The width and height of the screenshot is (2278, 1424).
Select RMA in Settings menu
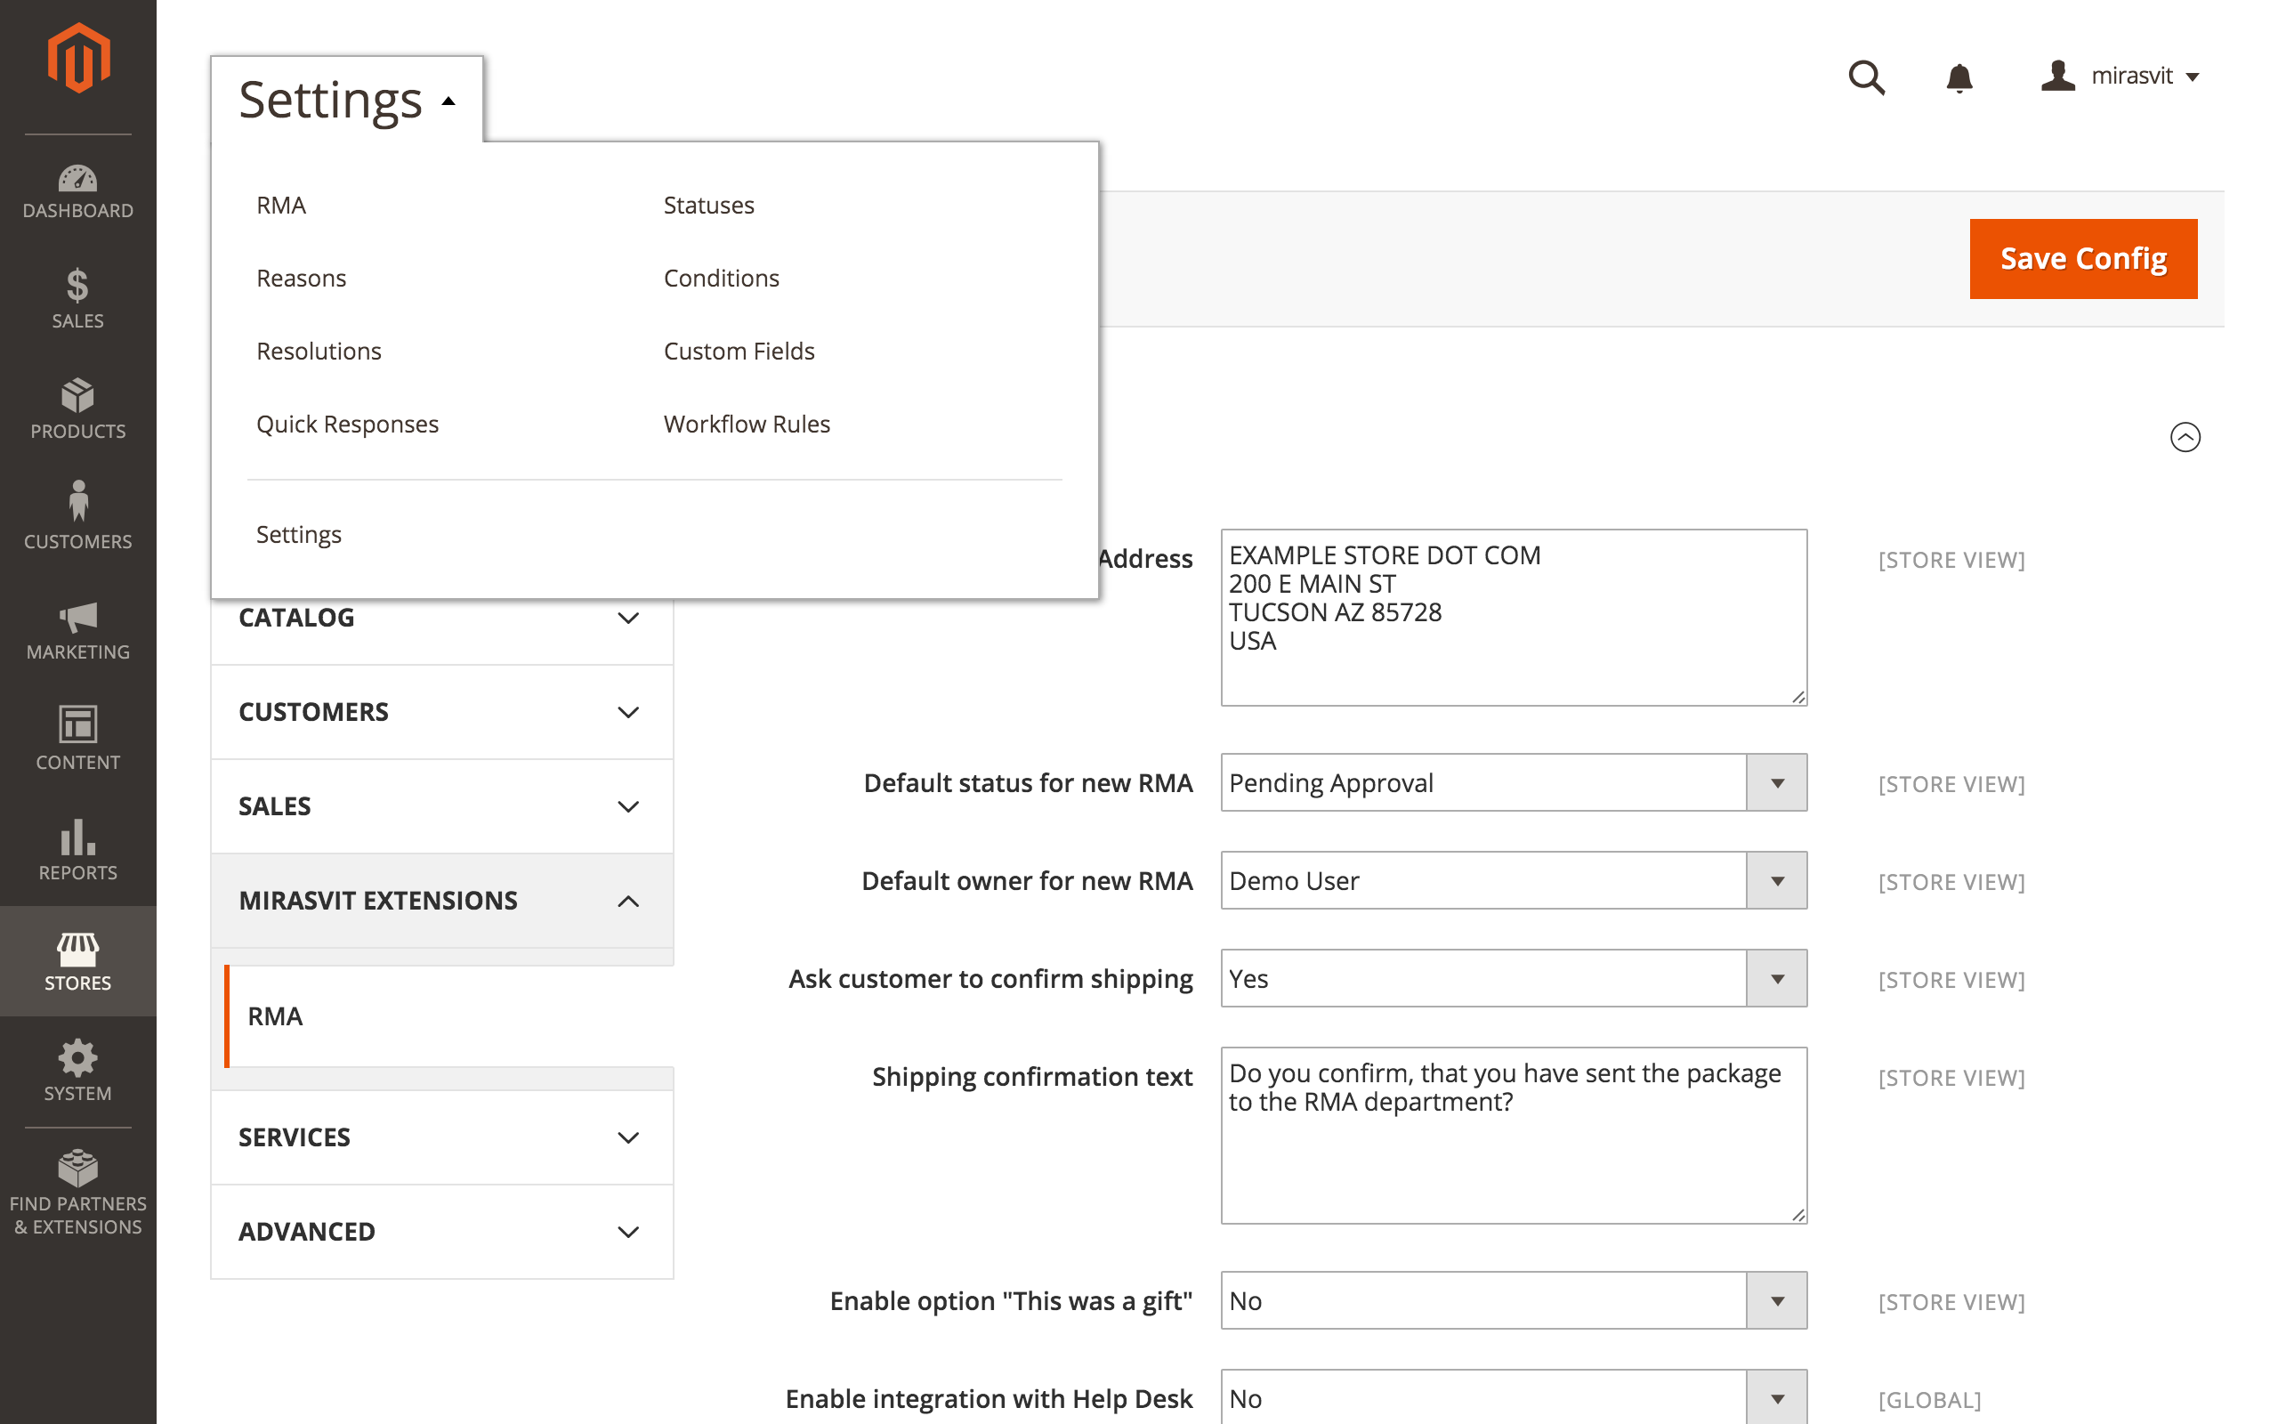point(281,206)
